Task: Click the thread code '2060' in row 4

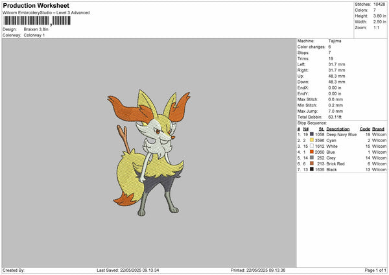Action: pyautogui.click(x=320, y=152)
